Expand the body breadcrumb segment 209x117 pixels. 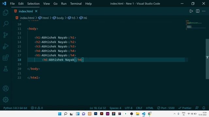click(x=58, y=18)
